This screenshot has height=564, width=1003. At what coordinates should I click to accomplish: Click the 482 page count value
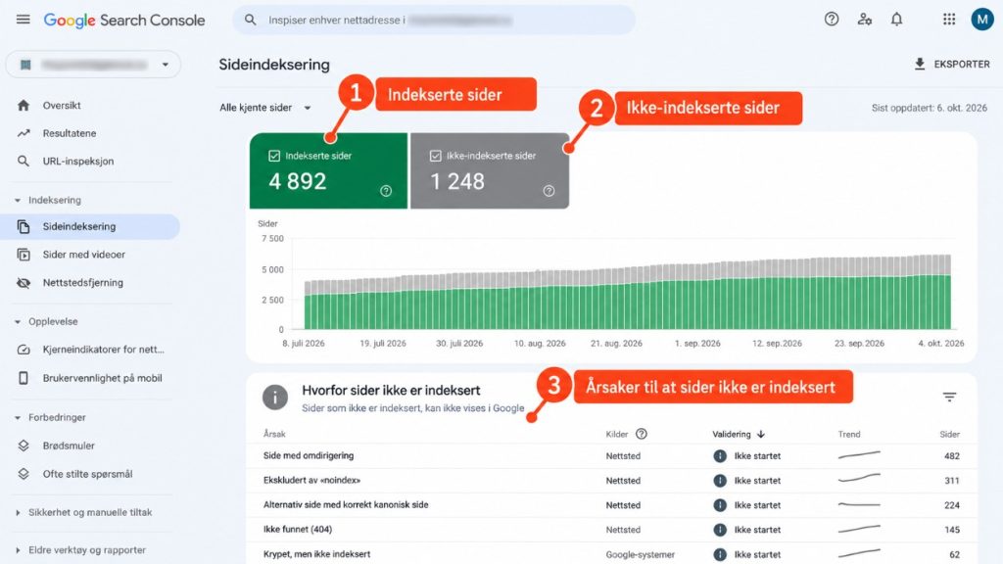tap(952, 456)
